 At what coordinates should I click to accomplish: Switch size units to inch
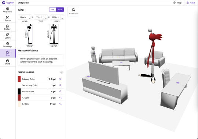pyautogui.click(x=60, y=10)
